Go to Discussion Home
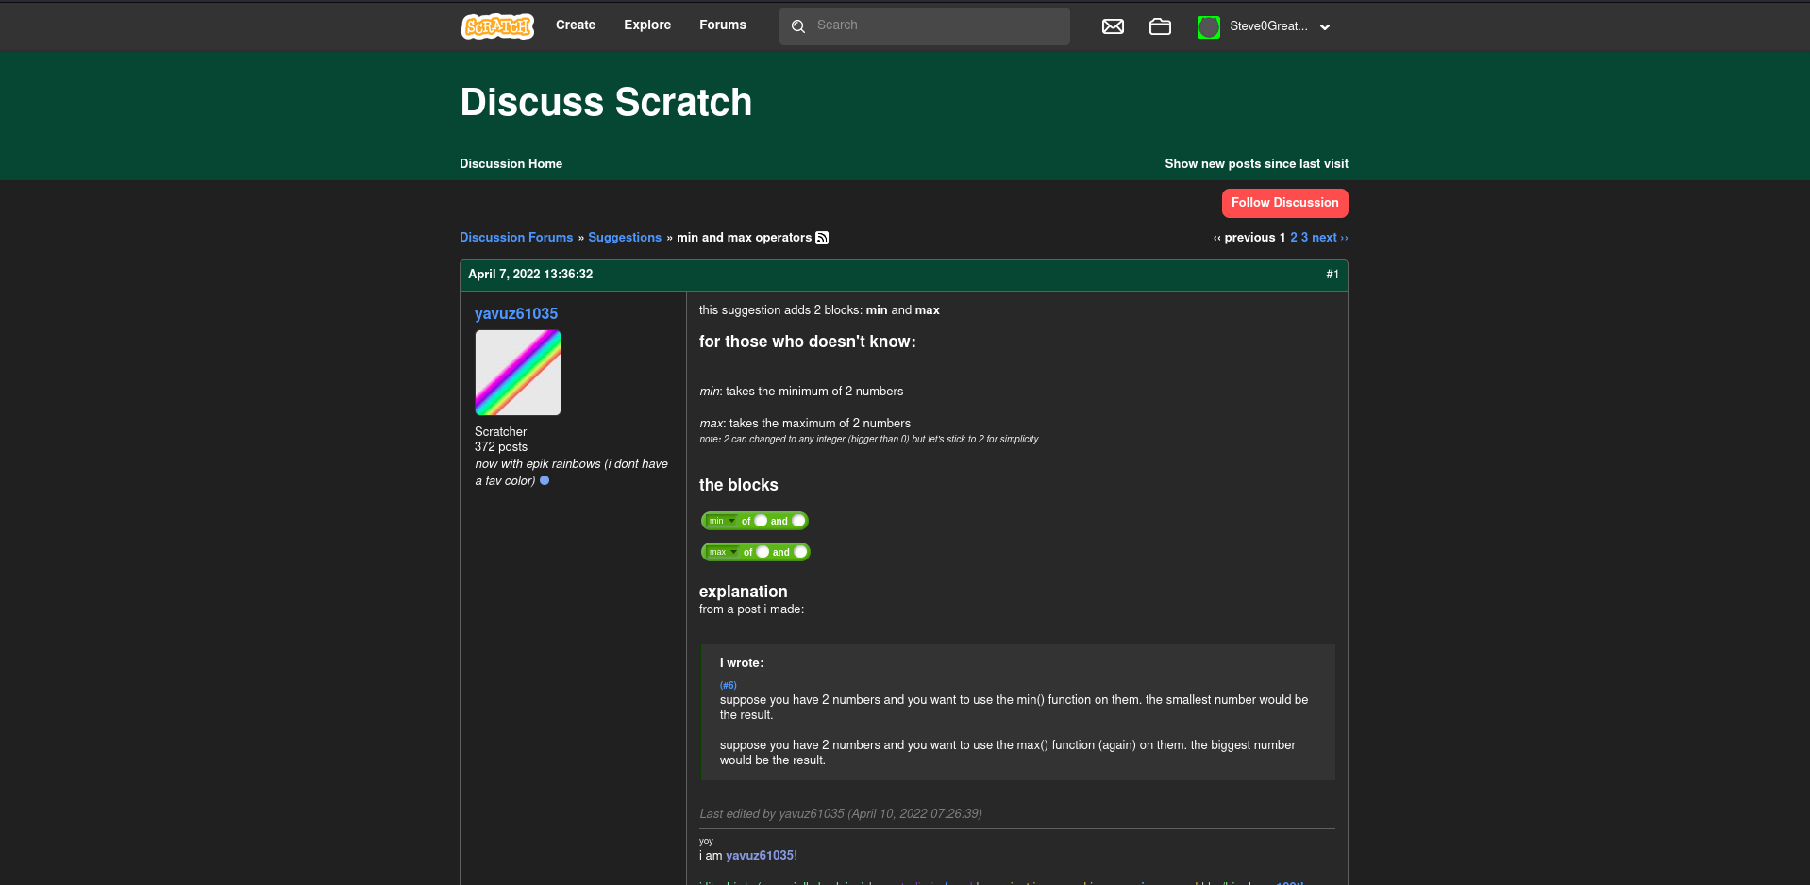 tap(511, 163)
